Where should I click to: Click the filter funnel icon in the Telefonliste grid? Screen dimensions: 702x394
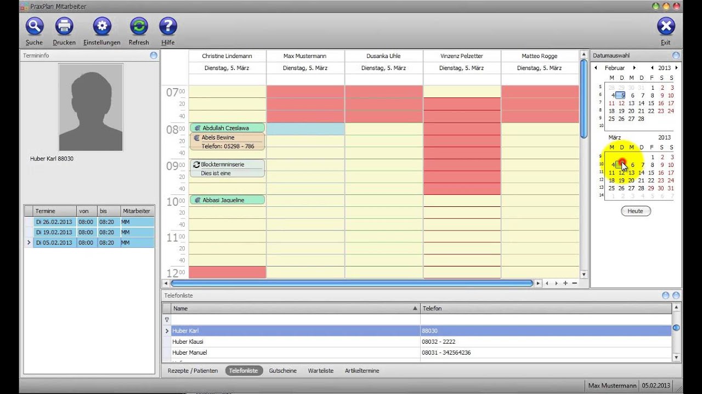[x=167, y=320]
